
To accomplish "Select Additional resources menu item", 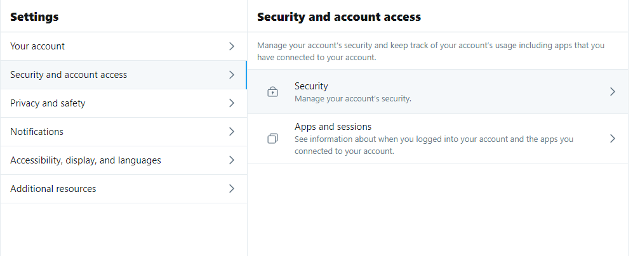I will pos(53,189).
